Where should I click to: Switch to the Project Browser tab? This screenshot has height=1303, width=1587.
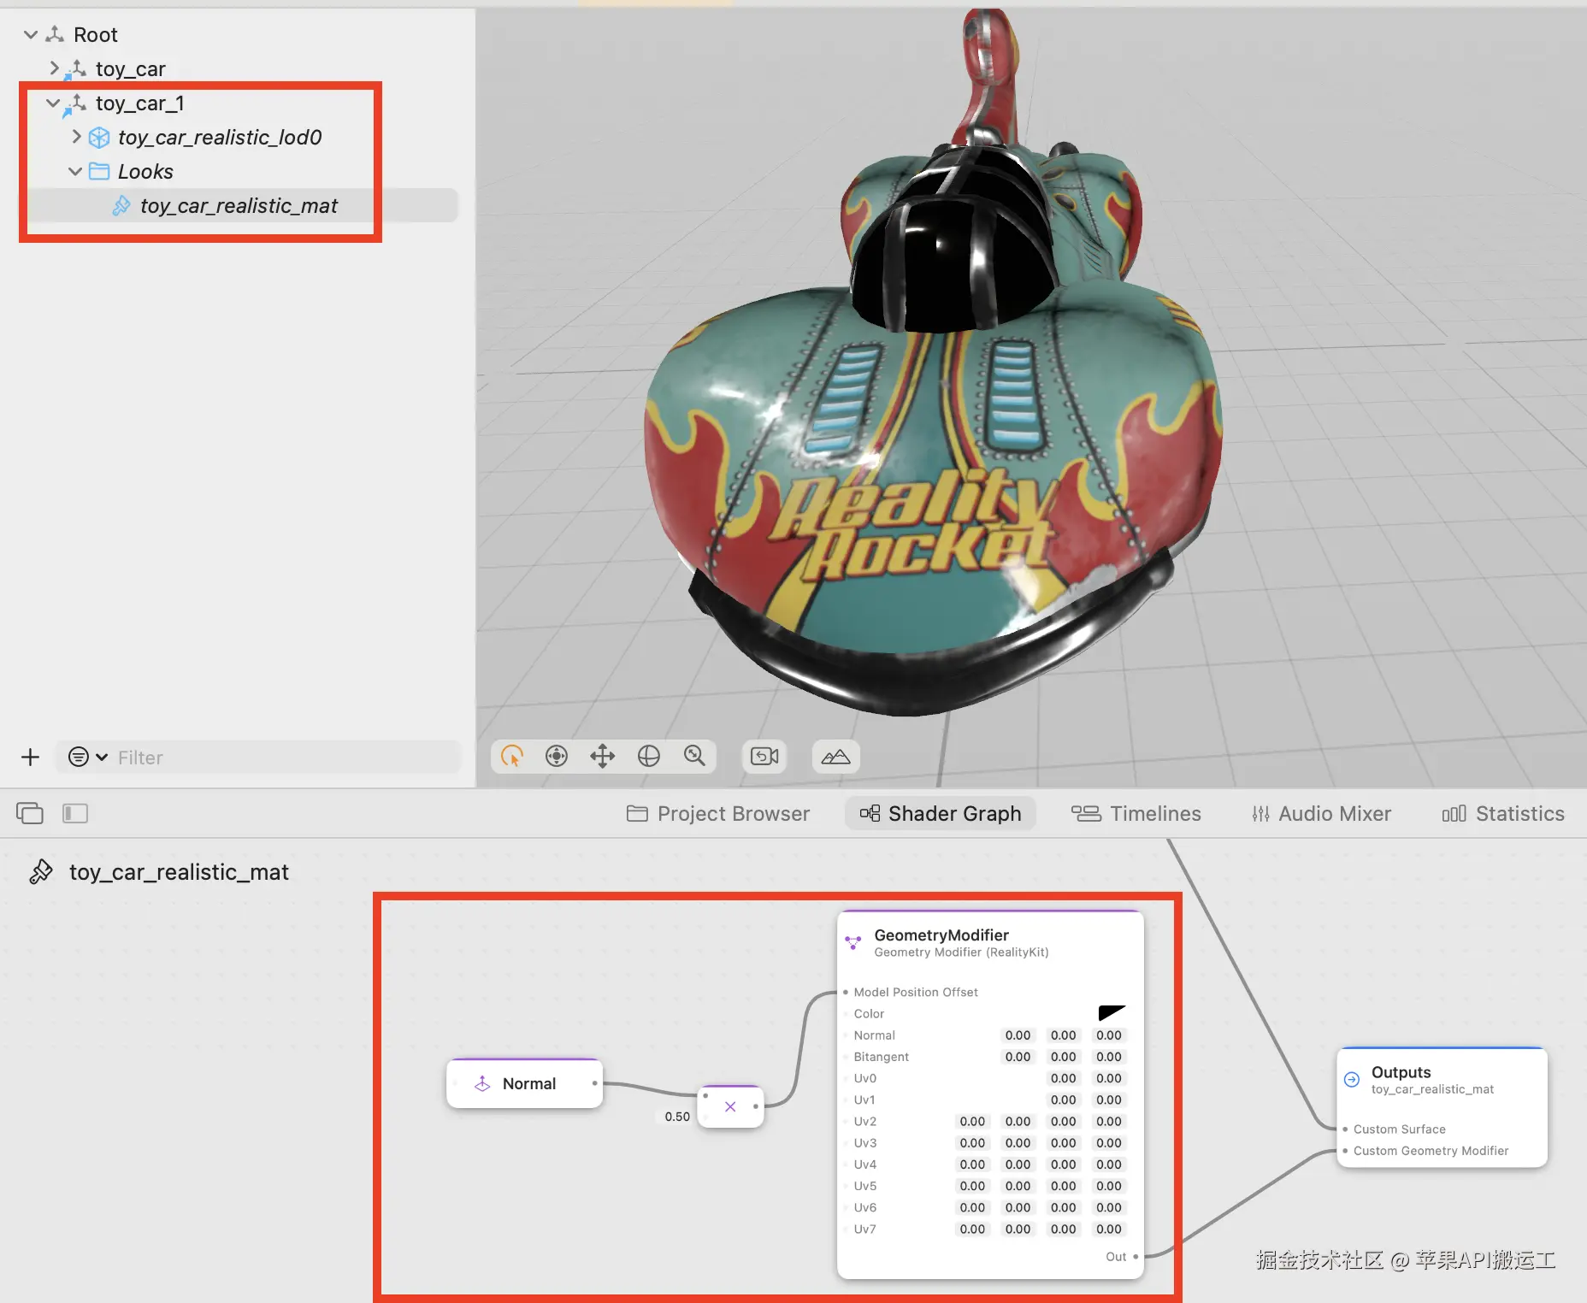[718, 814]
